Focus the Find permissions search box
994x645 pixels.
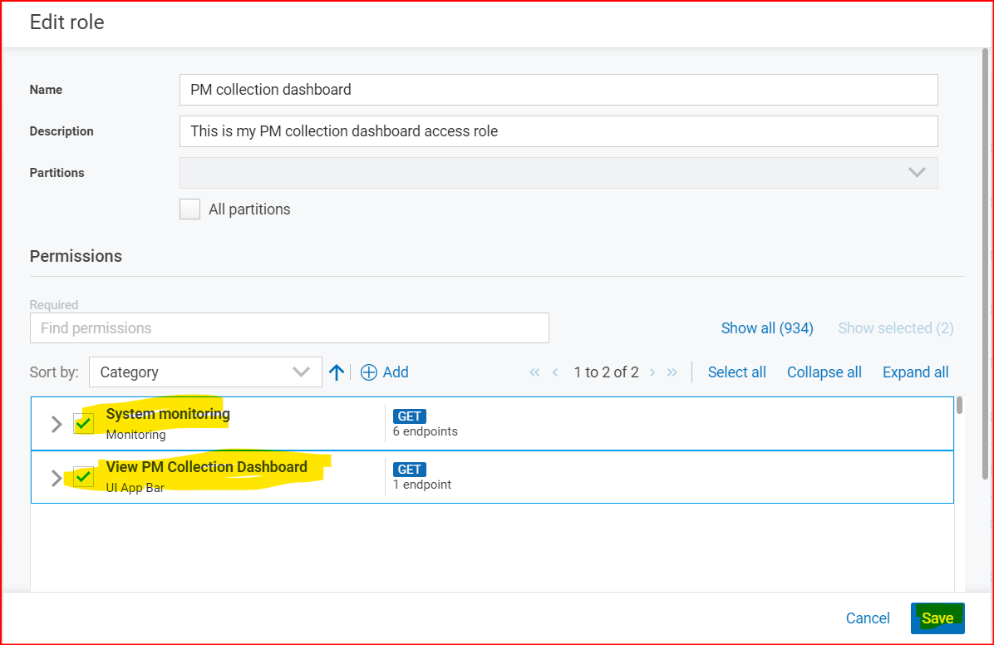click(289, 327)
